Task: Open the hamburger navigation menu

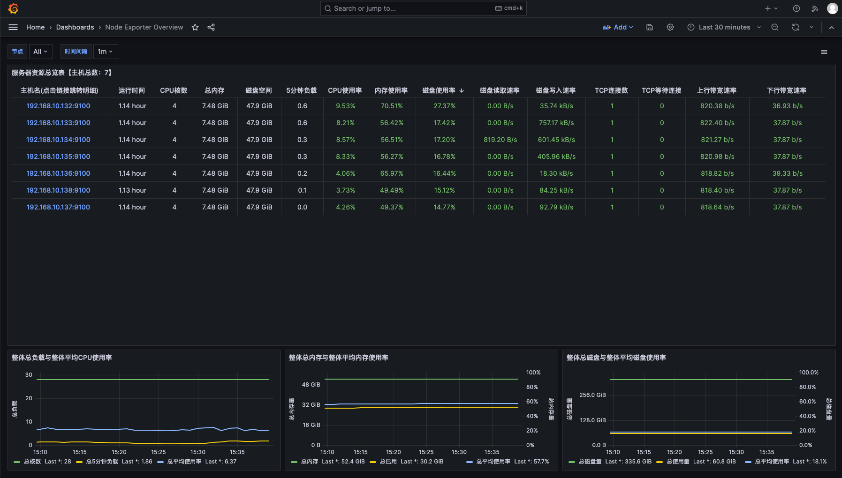Action: (x=13, y=27)
